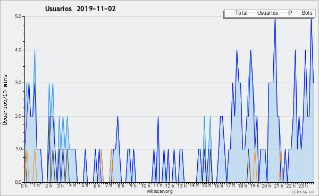
Task: Click the 'CC BY-SA 3.0' license text
Action: coord(303,192)
